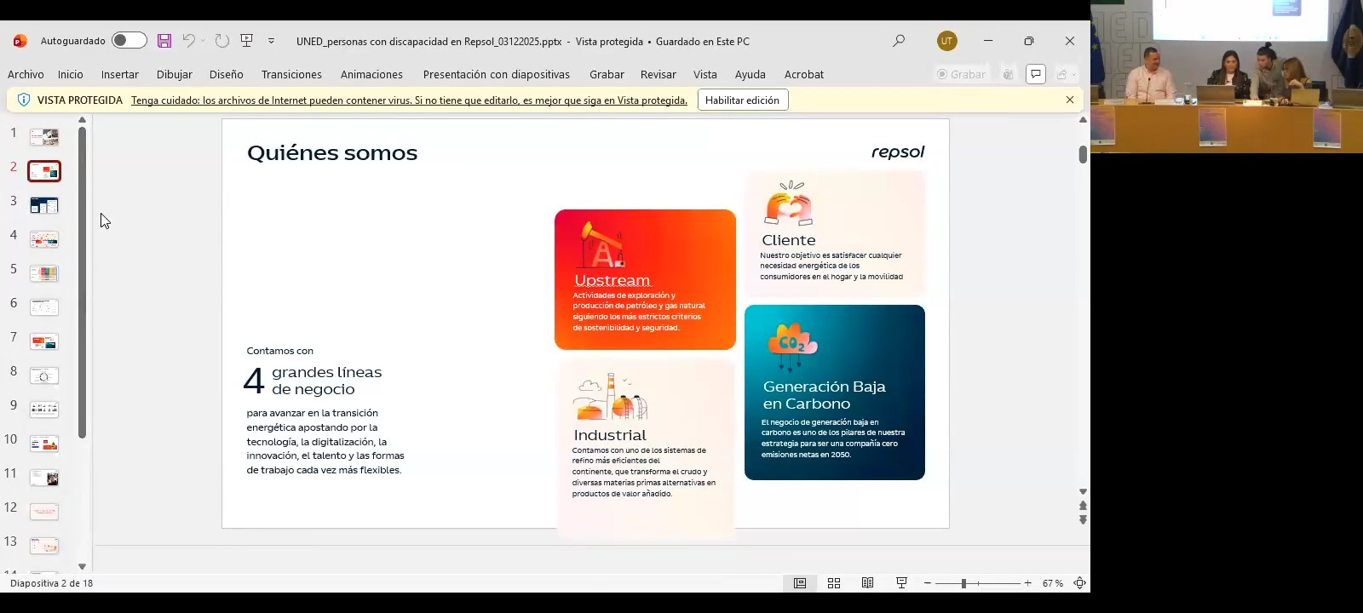Open the Undo history dropdown arrow
This screenshot has height=613, width=1363.
point(203,41)
